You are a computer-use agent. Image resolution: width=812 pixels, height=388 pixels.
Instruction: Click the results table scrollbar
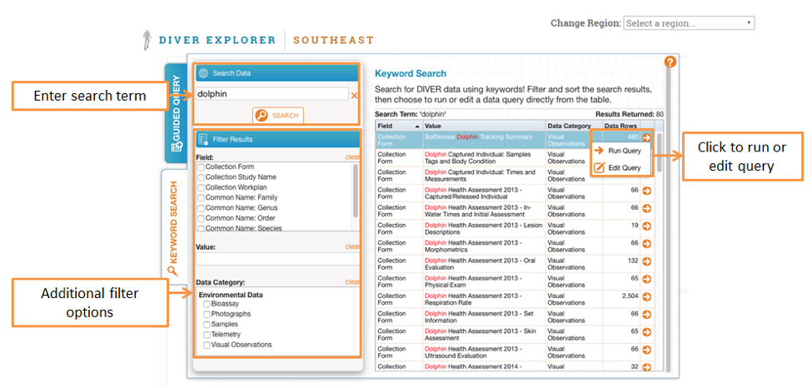(x=660, y=153)
